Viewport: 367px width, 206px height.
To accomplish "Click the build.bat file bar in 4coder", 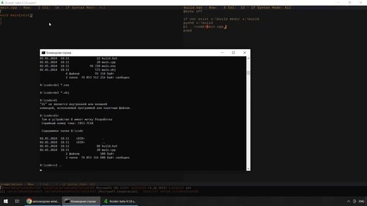I will (275, 7).
